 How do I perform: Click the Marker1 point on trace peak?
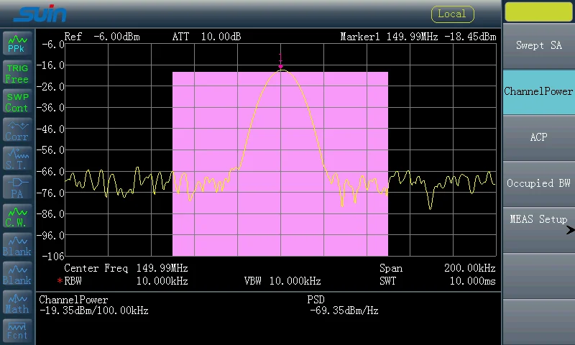(281, 70)
